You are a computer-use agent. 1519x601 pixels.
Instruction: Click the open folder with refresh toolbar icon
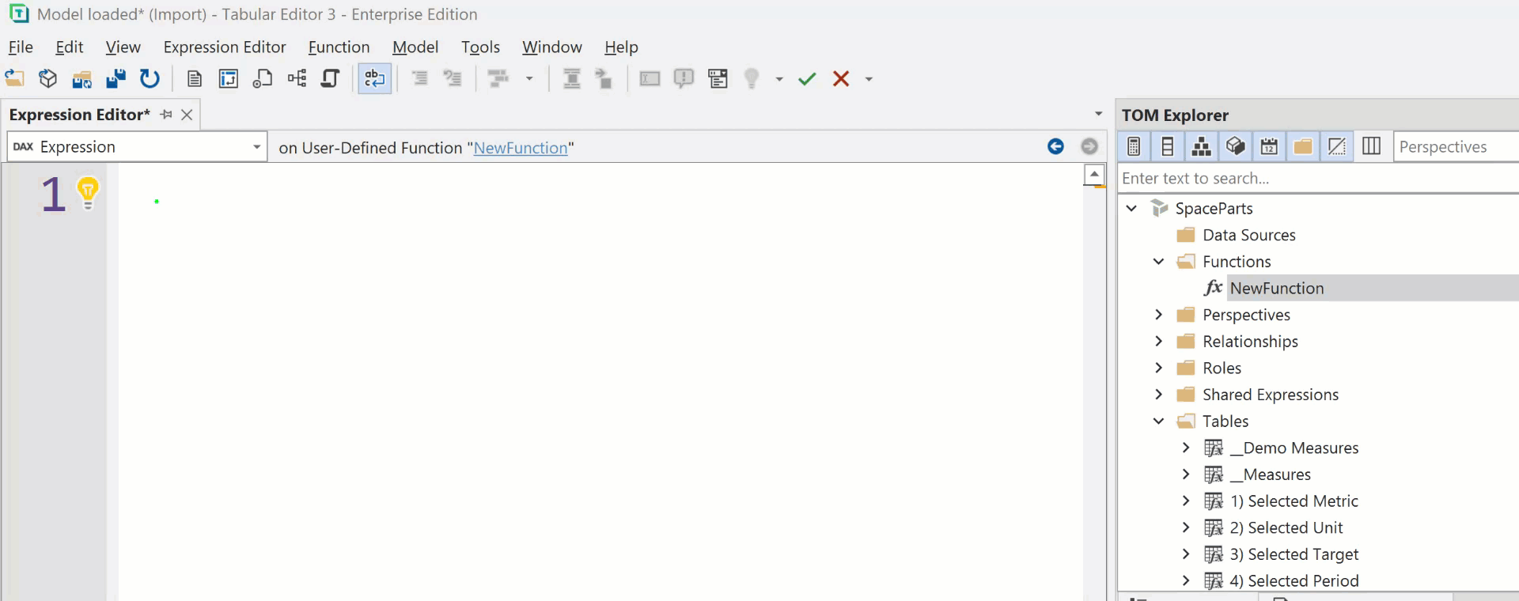pos(82,78)
